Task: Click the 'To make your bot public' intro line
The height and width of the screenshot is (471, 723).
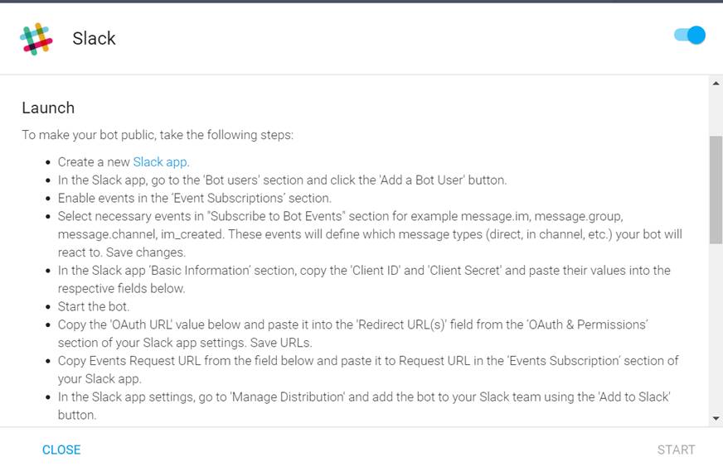Action: point(158,135)
